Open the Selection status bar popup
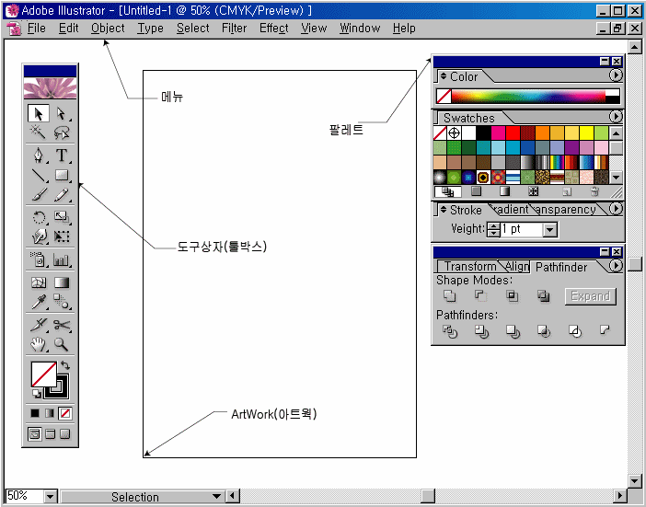This screenshot has height=507, width=646. point(216,496)
